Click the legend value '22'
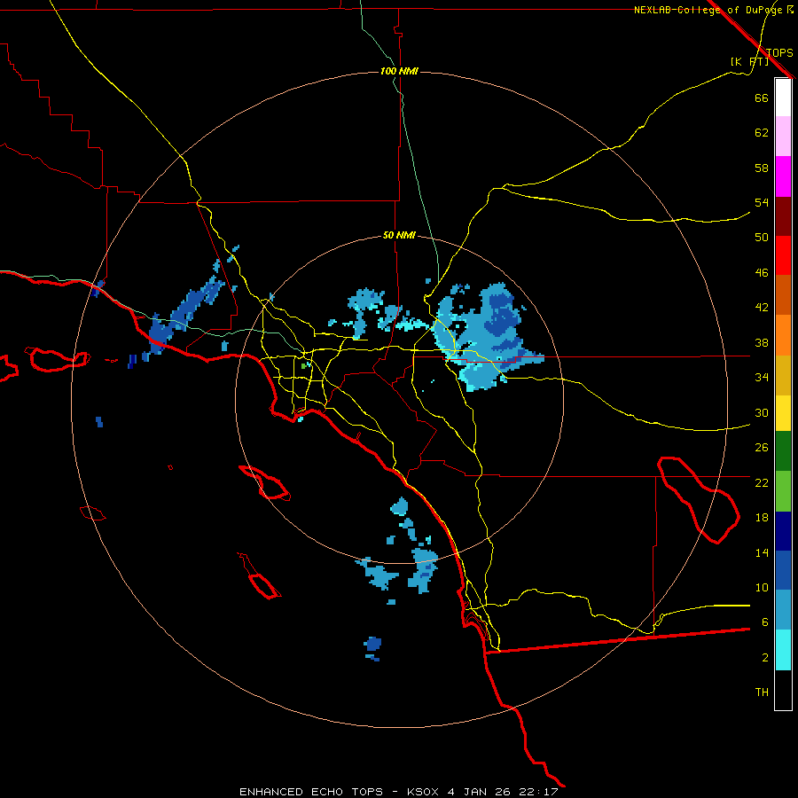 762,482
